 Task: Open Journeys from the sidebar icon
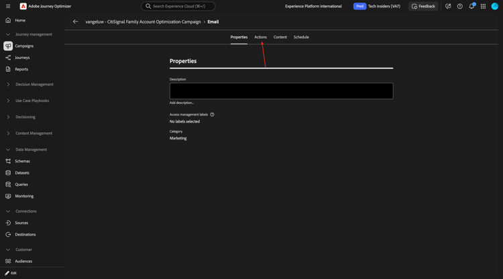coord(8,58)
